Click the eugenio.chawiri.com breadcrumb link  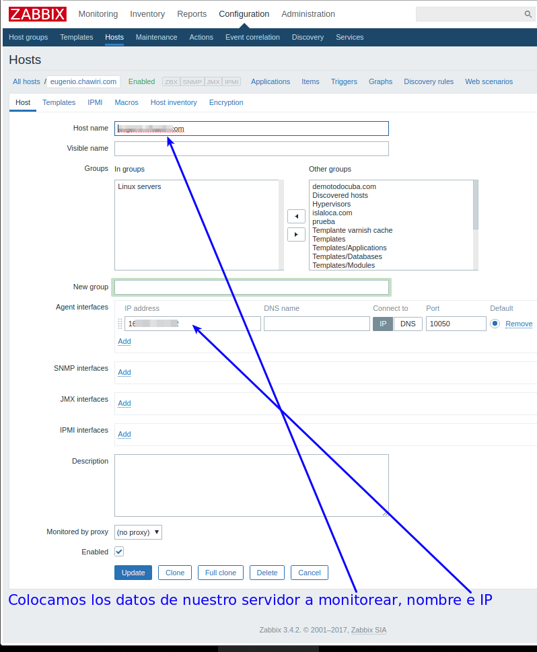83,81
